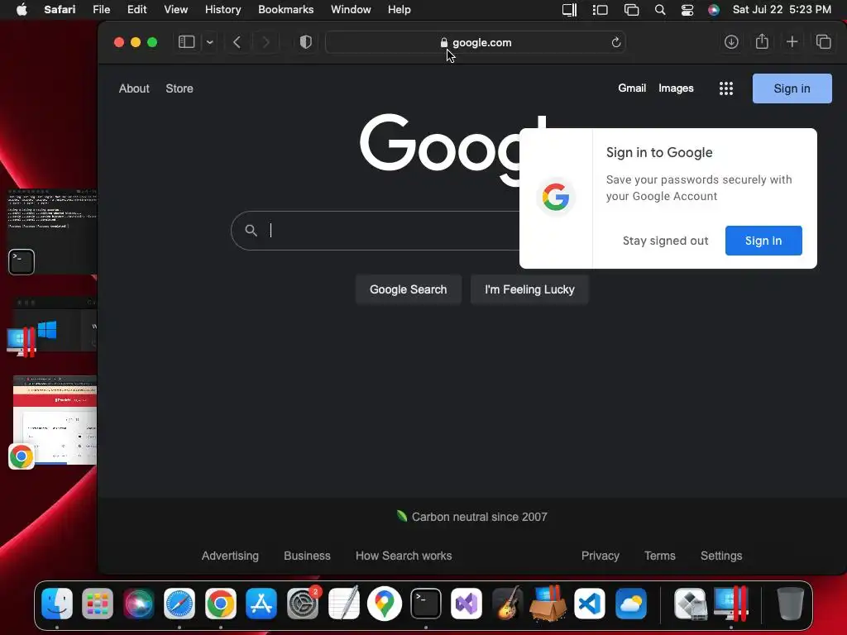
Task: Choose Stay signed out
Action: [x=665, y=241]
